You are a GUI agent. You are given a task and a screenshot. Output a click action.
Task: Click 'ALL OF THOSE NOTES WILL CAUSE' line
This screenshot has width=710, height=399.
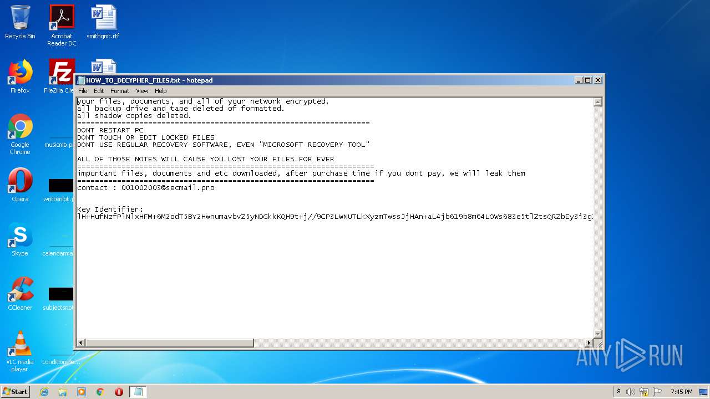[x=206, y=159]
